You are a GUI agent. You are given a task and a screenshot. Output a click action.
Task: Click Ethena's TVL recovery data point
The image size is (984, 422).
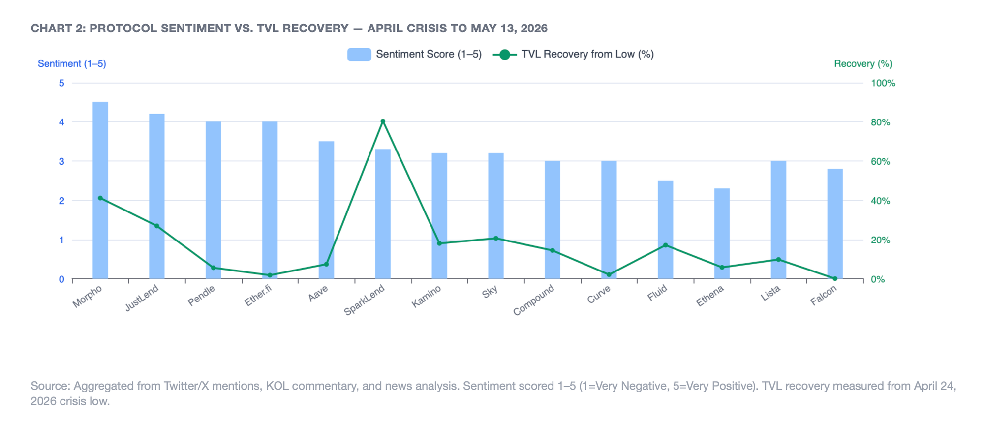[x=722, y=268]
